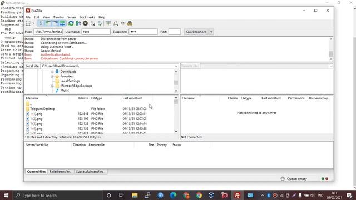Expand the Downloads tree node

[52, 72]
